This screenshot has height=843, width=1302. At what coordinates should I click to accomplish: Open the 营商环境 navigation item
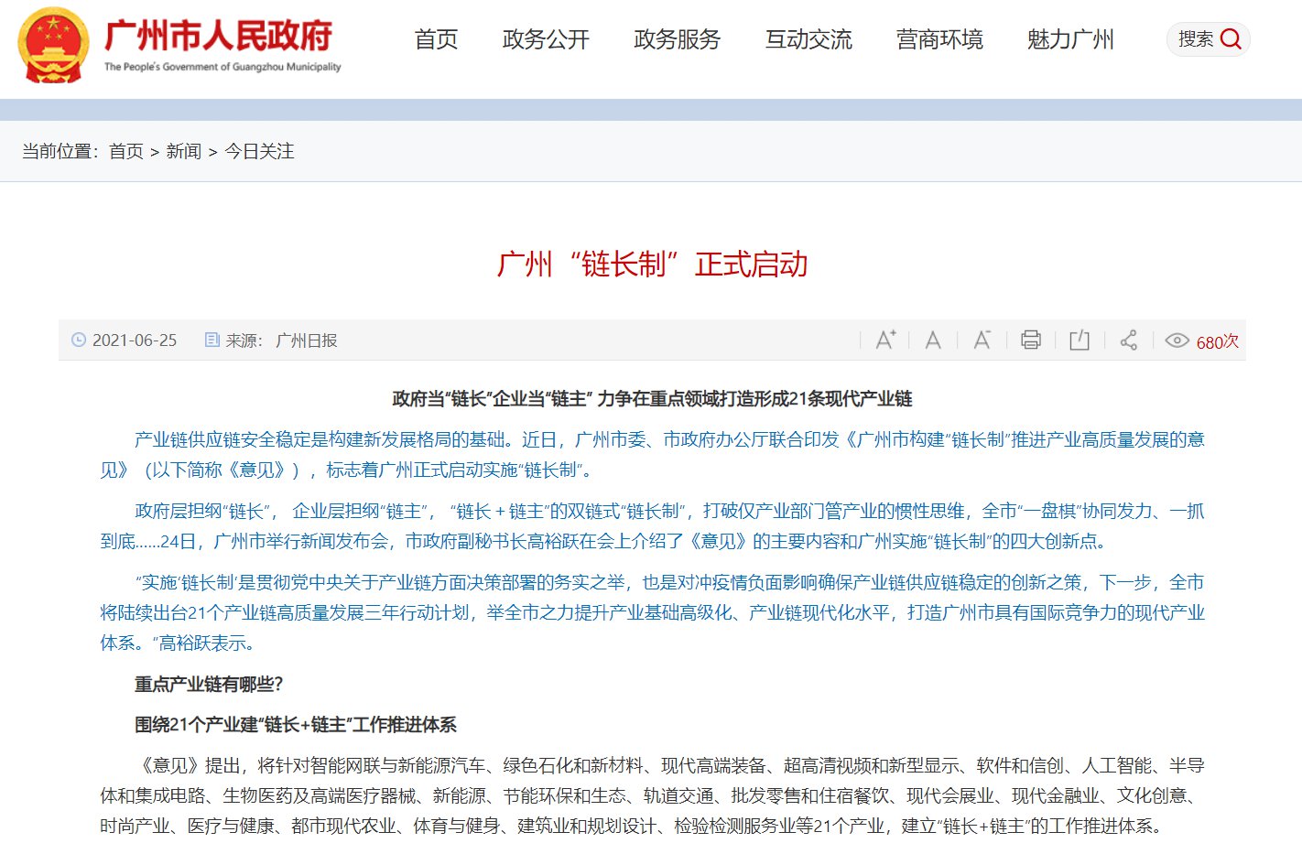(939, 39)
